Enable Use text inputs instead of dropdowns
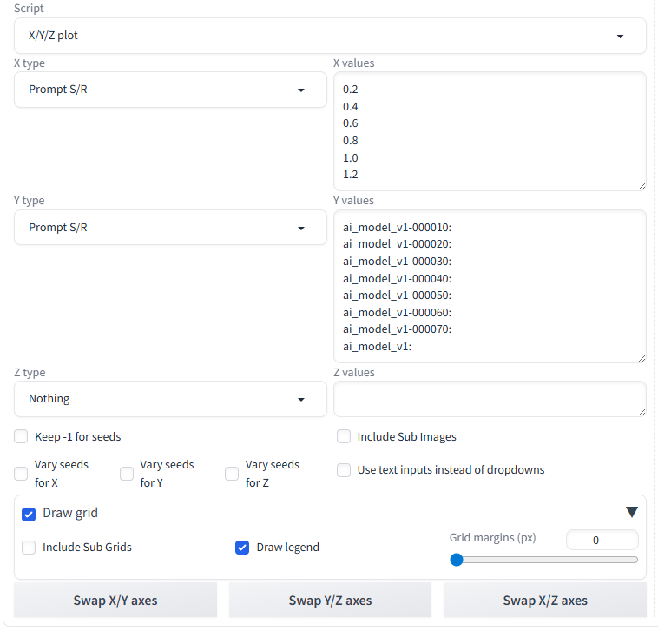 point(344,470)
